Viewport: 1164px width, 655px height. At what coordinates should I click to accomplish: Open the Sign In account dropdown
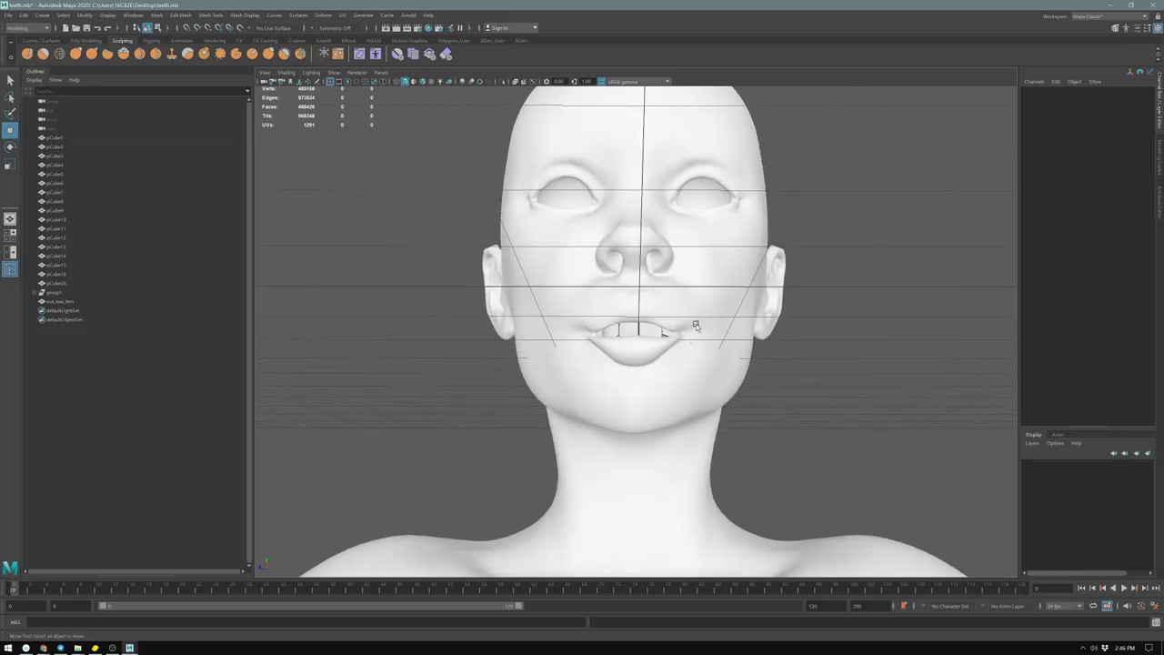click(510, 27)
